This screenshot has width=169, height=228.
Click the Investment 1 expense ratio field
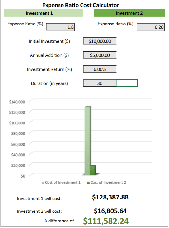click(60, 27)
